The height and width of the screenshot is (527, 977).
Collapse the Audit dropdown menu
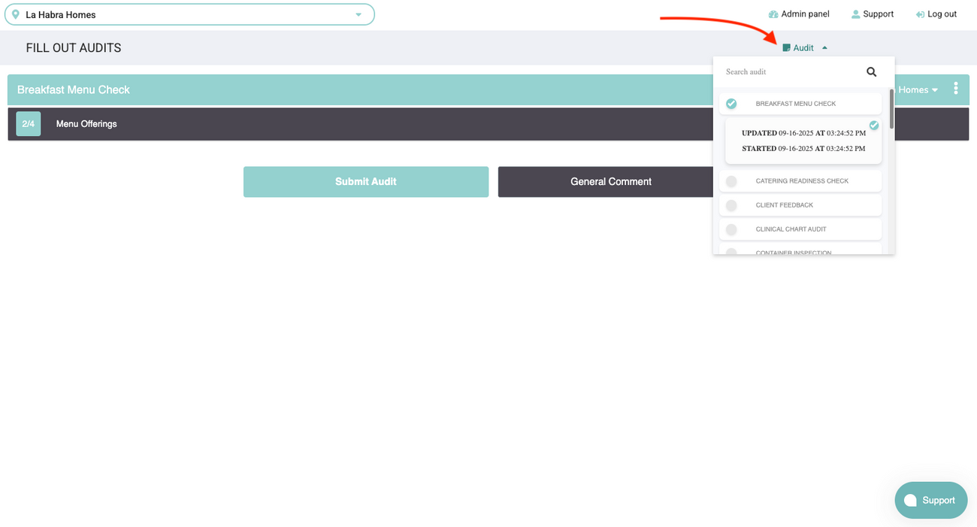pos(805,47)
